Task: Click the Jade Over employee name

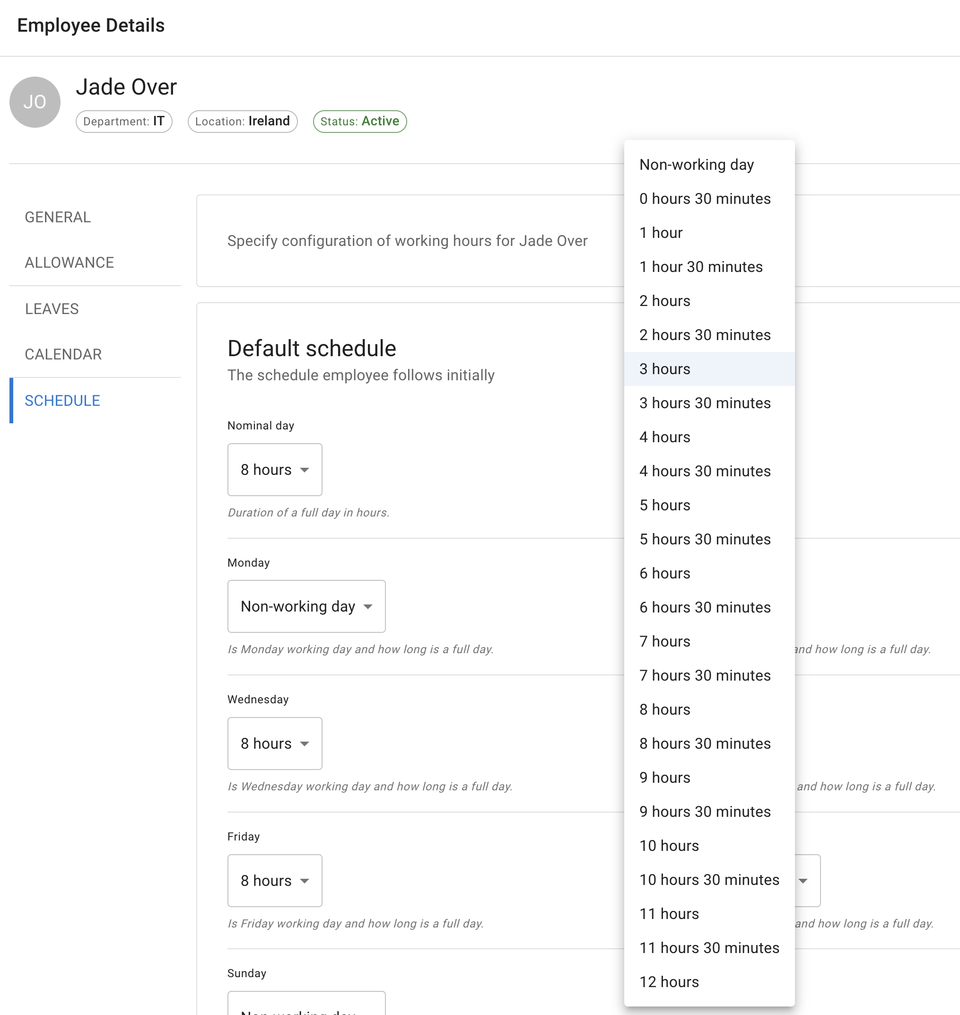Action: point(126,87)
